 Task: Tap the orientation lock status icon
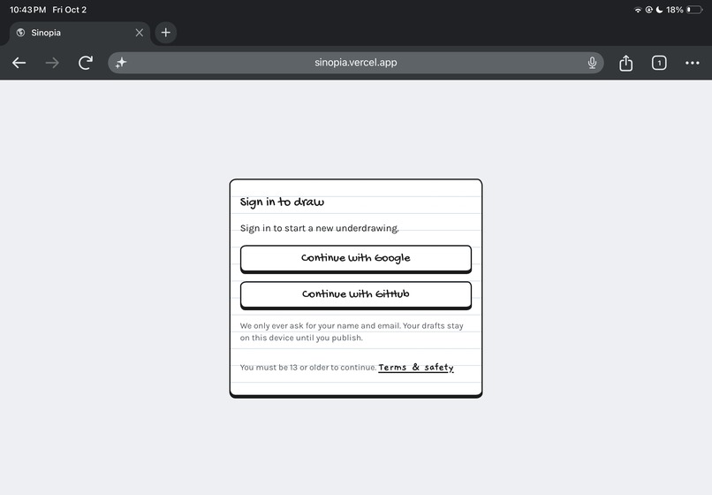tap(649, 10)
